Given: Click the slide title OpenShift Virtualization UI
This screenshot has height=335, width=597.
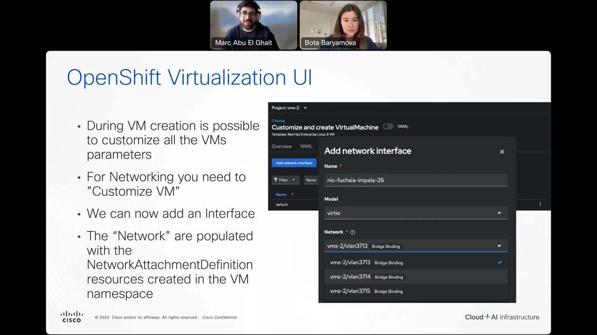Looking at the screenshot, I should 189,77.
